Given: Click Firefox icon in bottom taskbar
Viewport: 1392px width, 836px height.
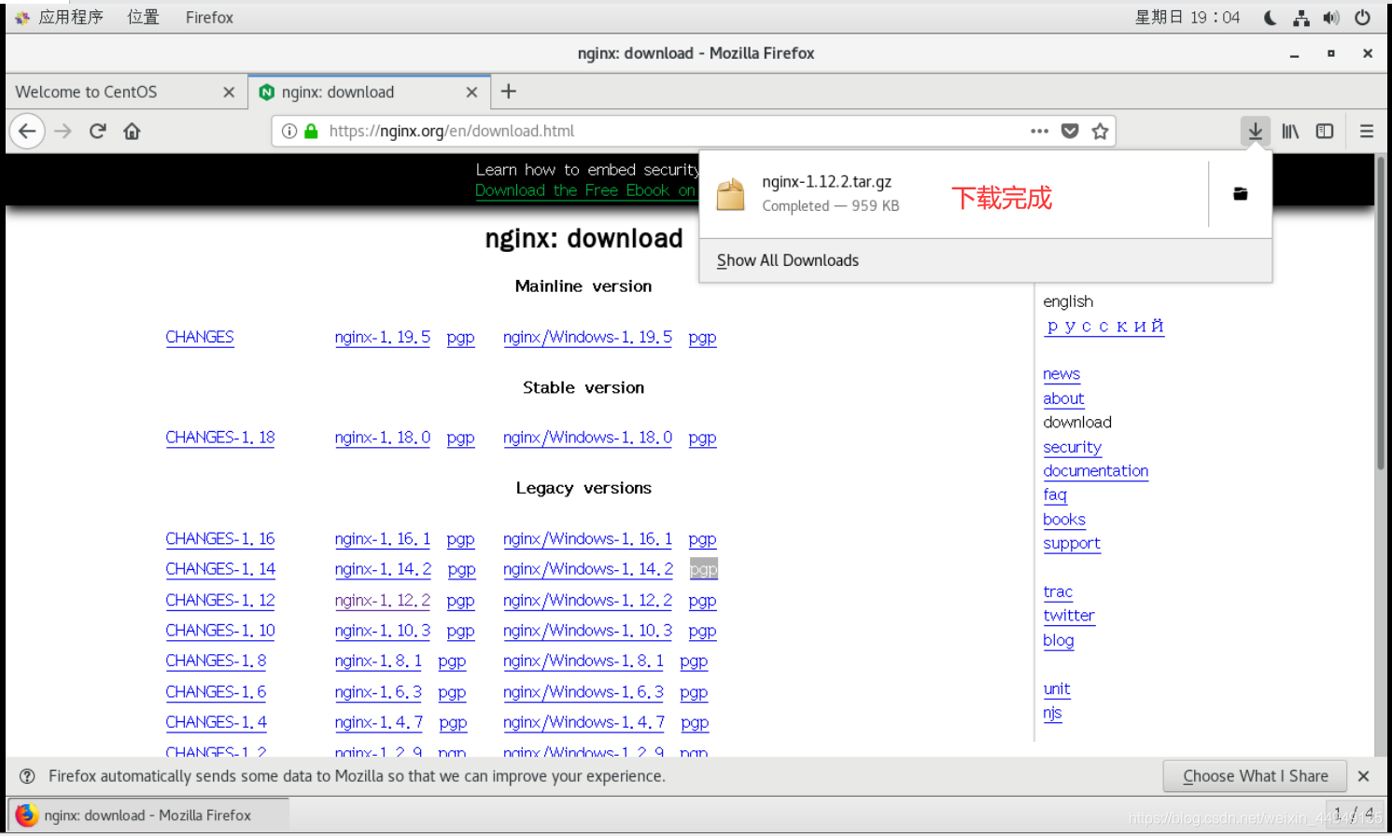Looking at the screenshot, I should point(26,815).
